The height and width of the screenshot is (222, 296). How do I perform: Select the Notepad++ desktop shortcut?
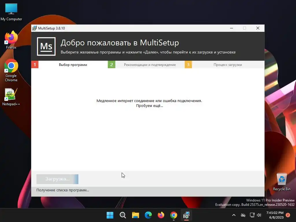click(x=11, y=97)
